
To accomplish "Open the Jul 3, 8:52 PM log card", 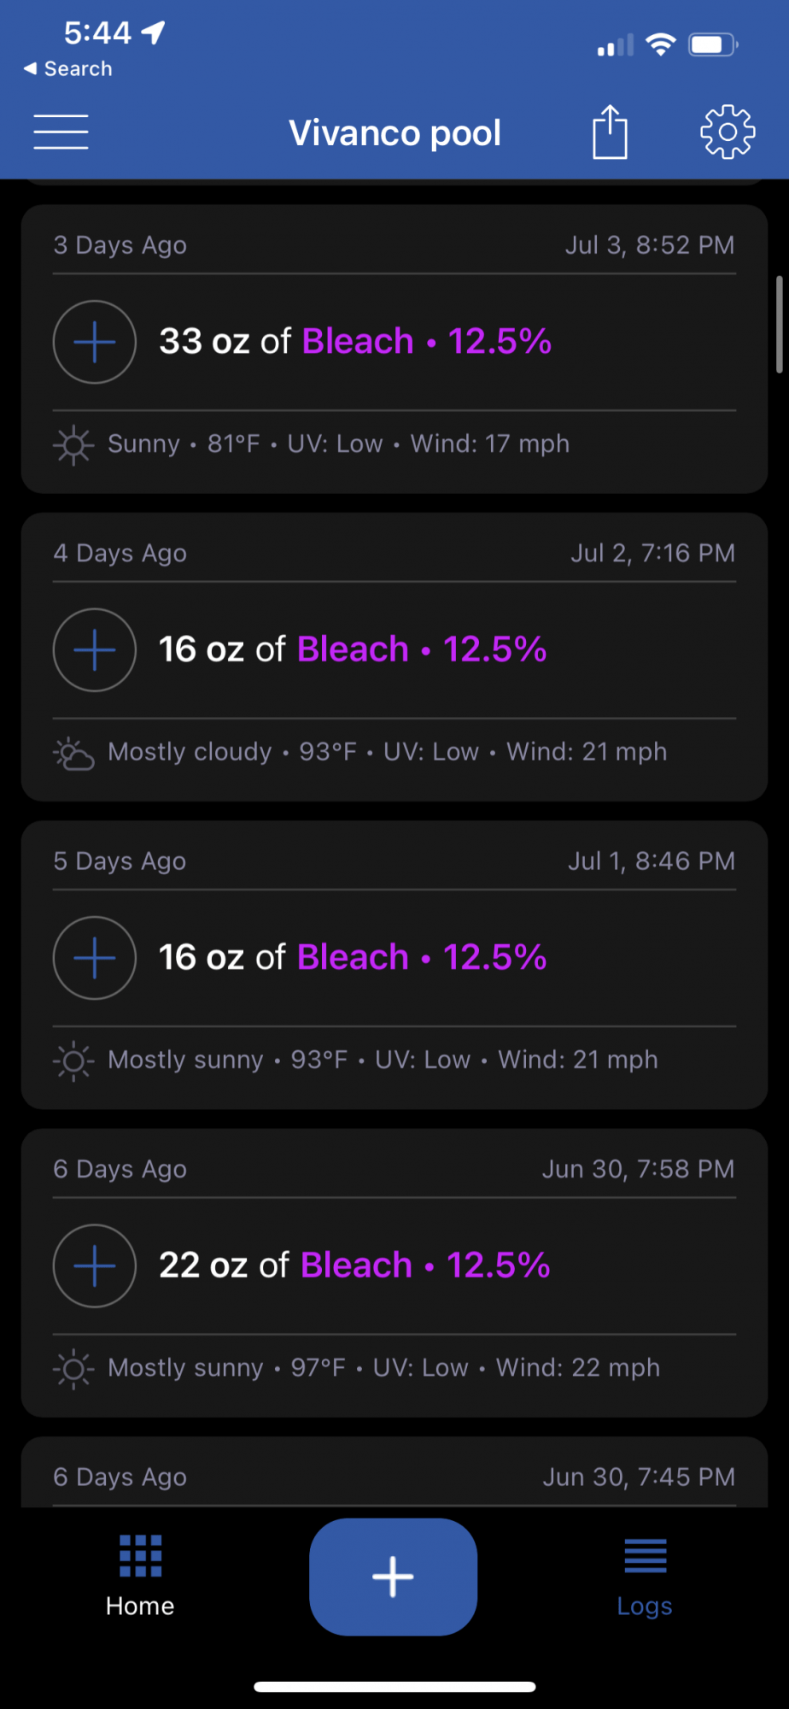I will 394,349.
